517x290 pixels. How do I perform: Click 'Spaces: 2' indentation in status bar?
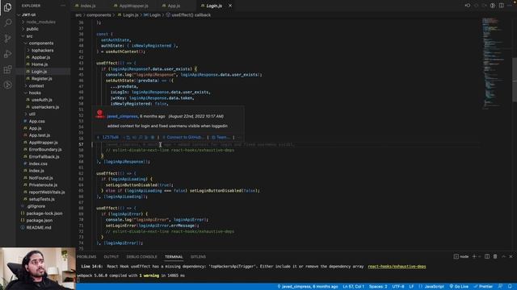tap(378, 287)
